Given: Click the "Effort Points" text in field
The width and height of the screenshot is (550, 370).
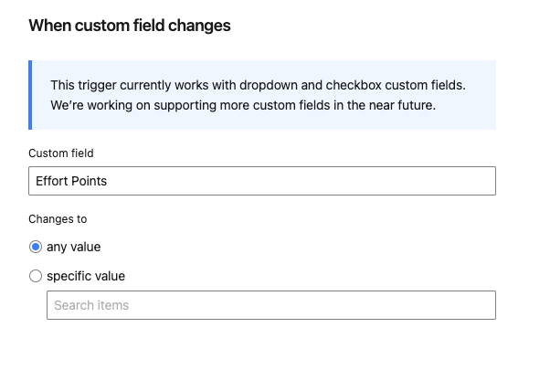Looking at the screenshot, I should pyautogui.click(x=71, y=181).
